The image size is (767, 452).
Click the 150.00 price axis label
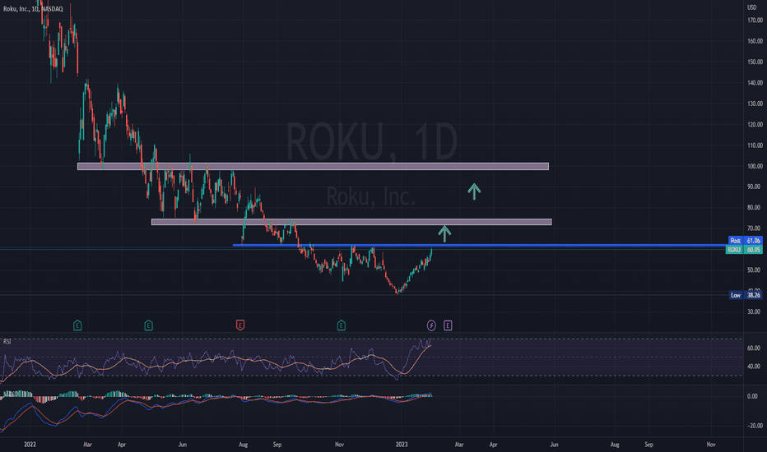pos(755,62)
